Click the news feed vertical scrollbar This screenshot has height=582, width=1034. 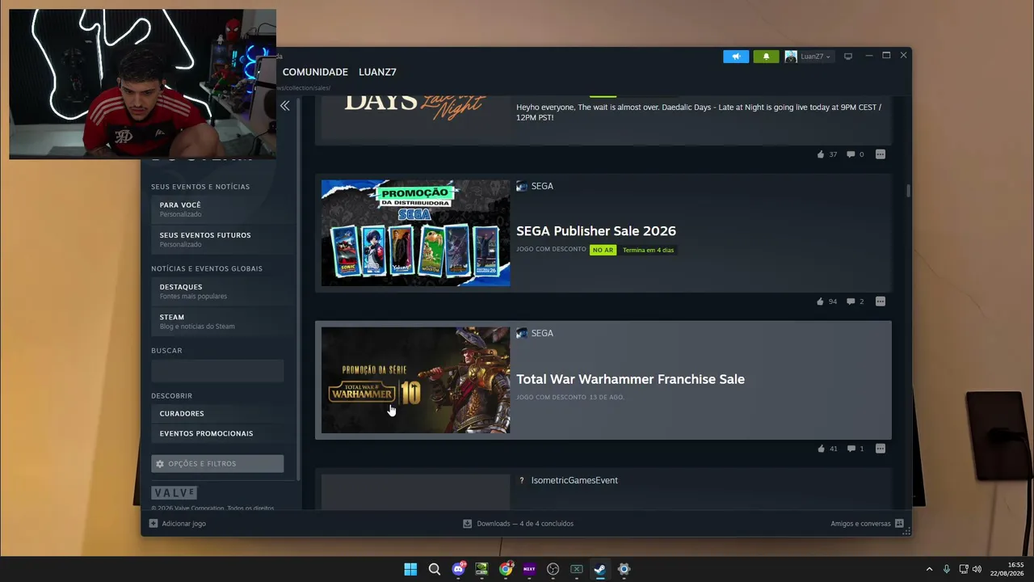pyautogui.click(x=908, y=191)
